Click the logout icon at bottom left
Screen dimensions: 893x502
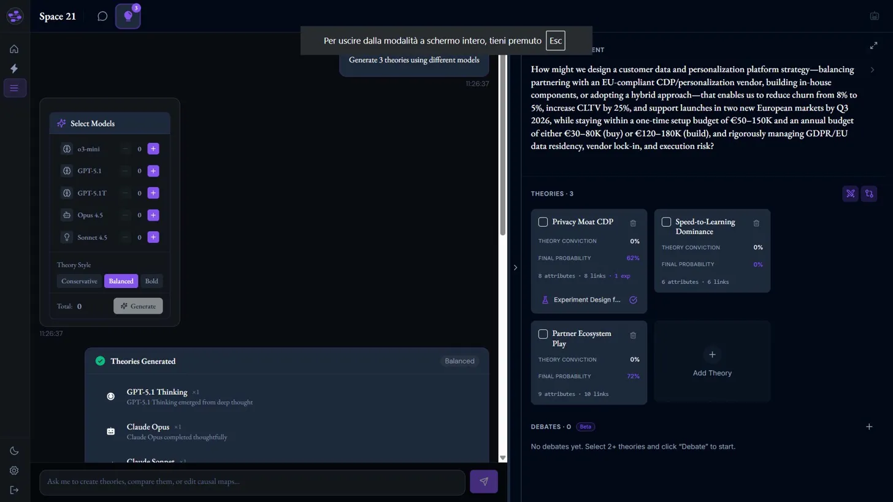click(x=14, y=490)
